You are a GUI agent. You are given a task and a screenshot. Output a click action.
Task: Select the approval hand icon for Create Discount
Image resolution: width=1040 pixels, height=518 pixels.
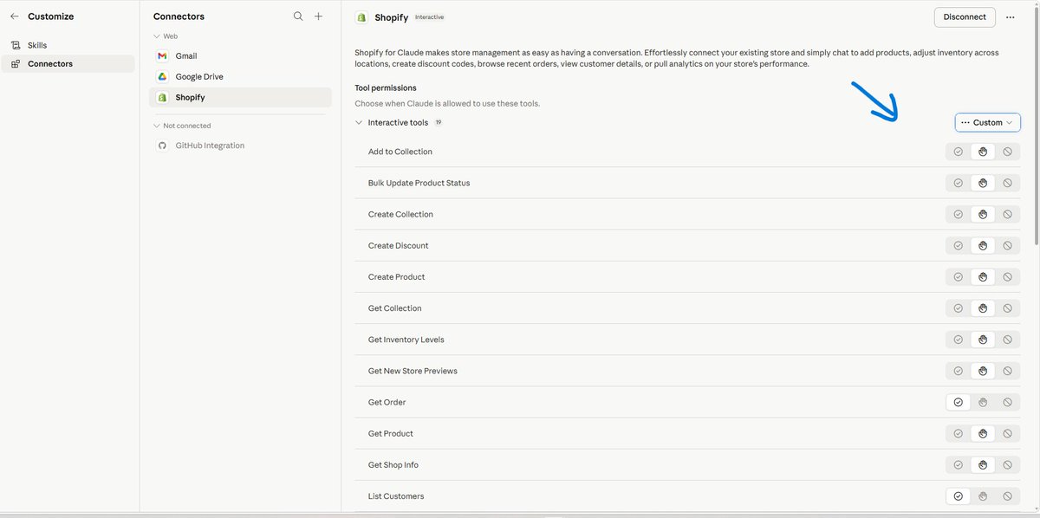click(x=983, y=245)
